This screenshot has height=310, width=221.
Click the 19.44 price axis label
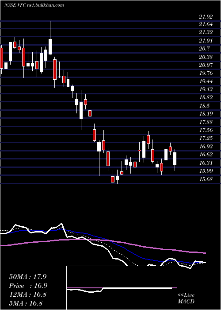click(x=206, y=81)
